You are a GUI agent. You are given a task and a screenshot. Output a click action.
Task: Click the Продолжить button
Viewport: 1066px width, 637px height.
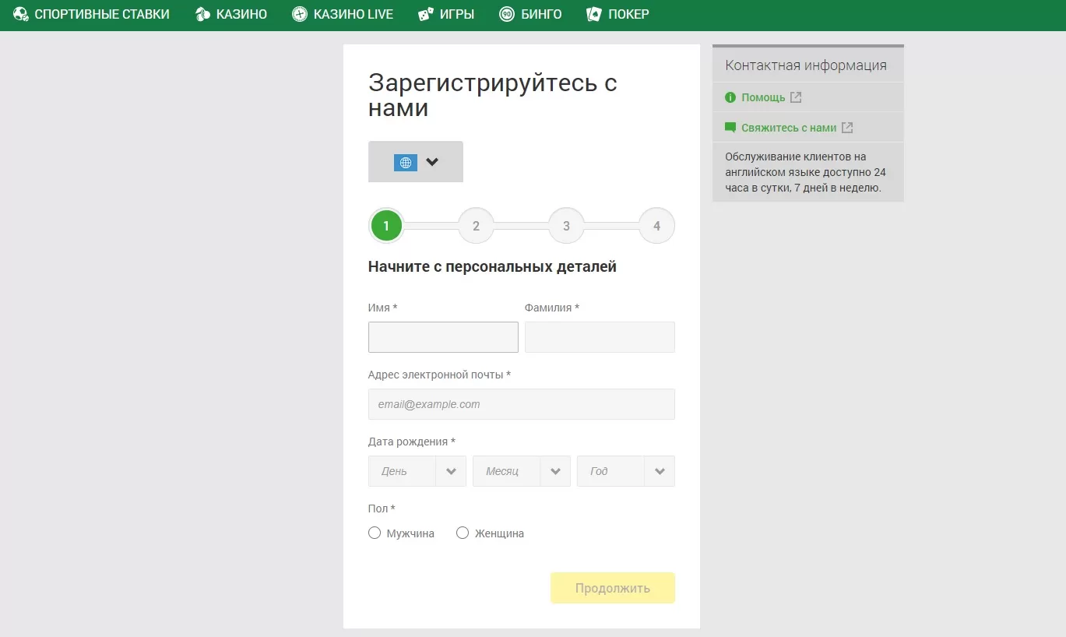coord(612,588)
